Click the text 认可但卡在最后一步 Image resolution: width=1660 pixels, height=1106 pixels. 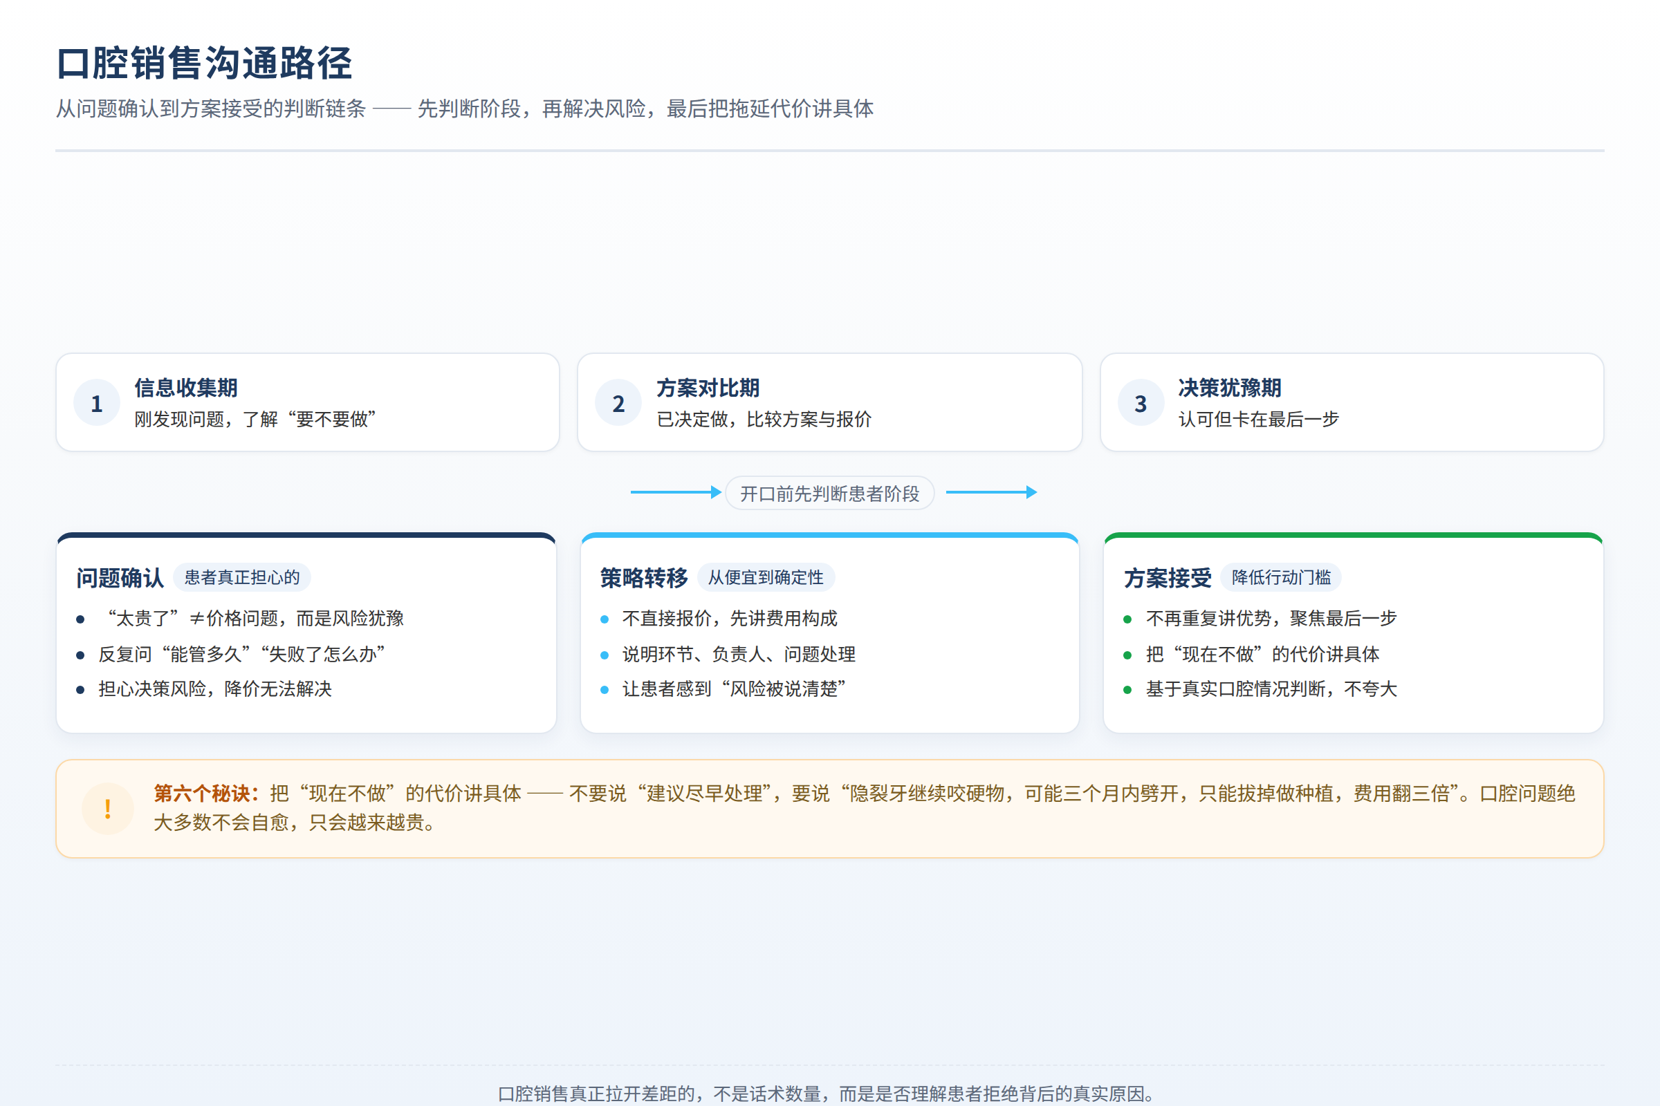pos(1258,419)
